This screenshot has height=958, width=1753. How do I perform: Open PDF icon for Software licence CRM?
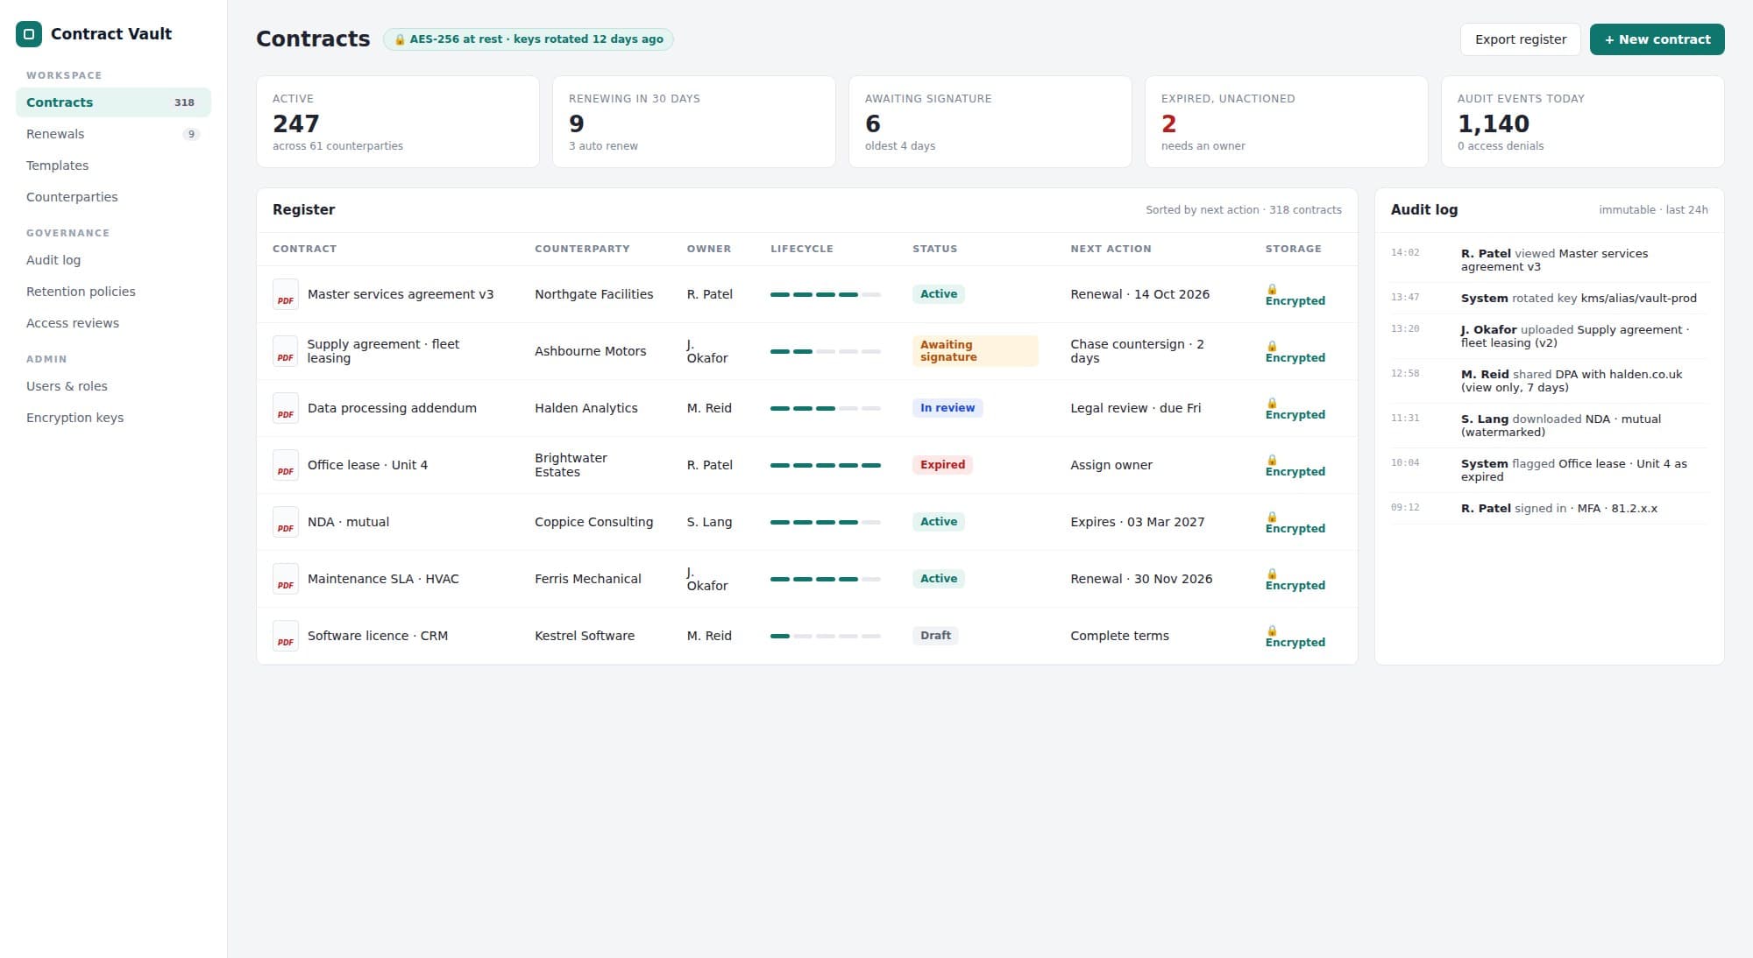click(x=286, y=636)
